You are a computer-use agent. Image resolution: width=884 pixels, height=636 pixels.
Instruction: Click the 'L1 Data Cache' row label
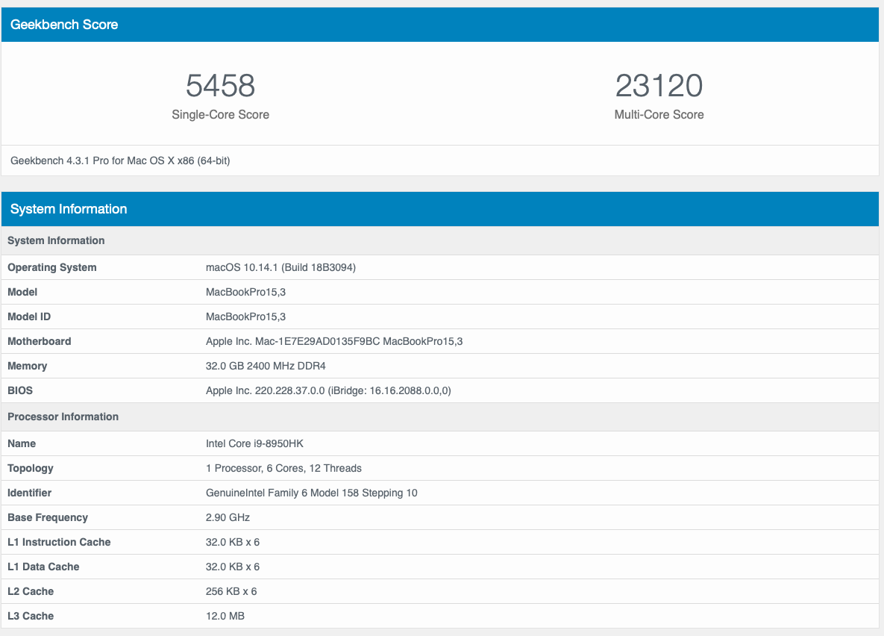click(43, 567)
